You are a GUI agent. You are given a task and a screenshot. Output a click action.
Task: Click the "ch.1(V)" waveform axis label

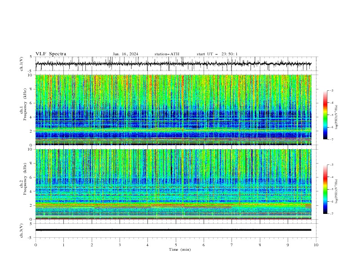[x=22, y=64]
